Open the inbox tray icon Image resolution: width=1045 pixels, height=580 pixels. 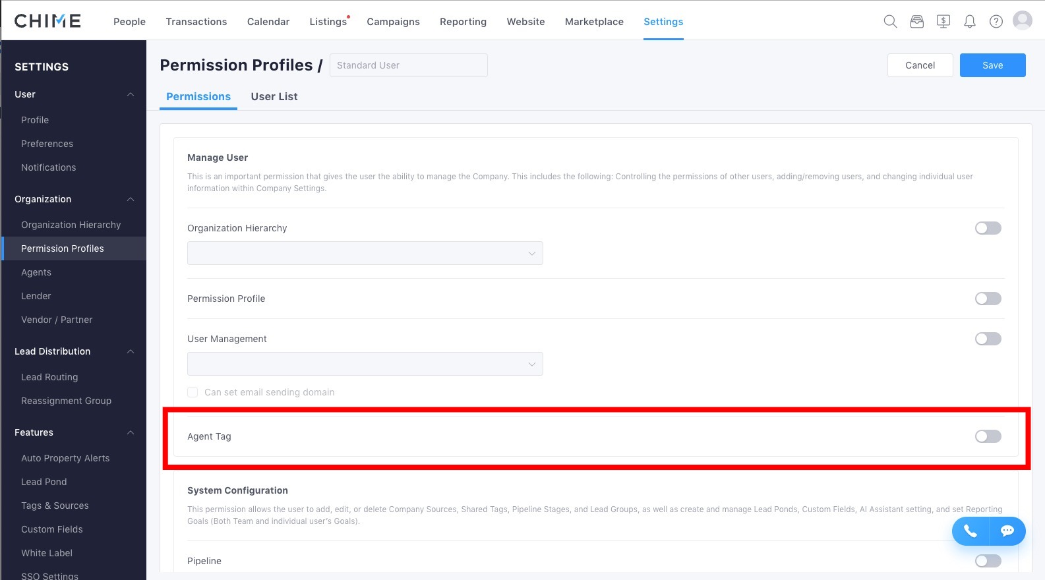click(x=916, y=22)
